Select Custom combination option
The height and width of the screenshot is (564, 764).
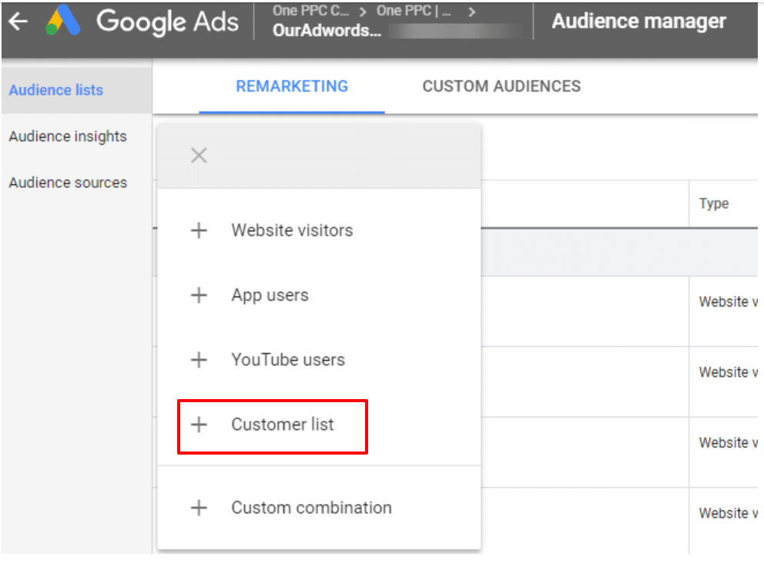[x=311, y=508]
